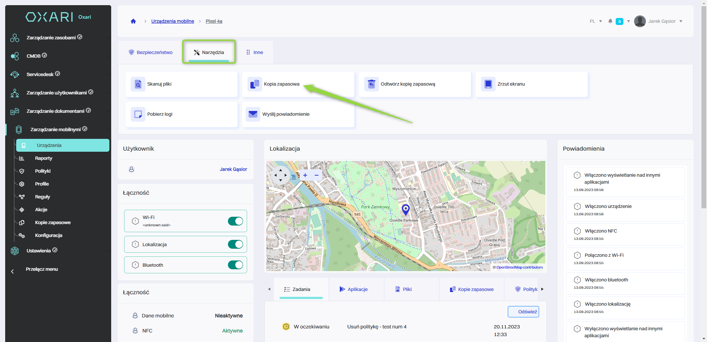This screenshot has width=707, height=342.
Task: Turn off the Lokalizacja switch
Action: (x=235, y=245)
